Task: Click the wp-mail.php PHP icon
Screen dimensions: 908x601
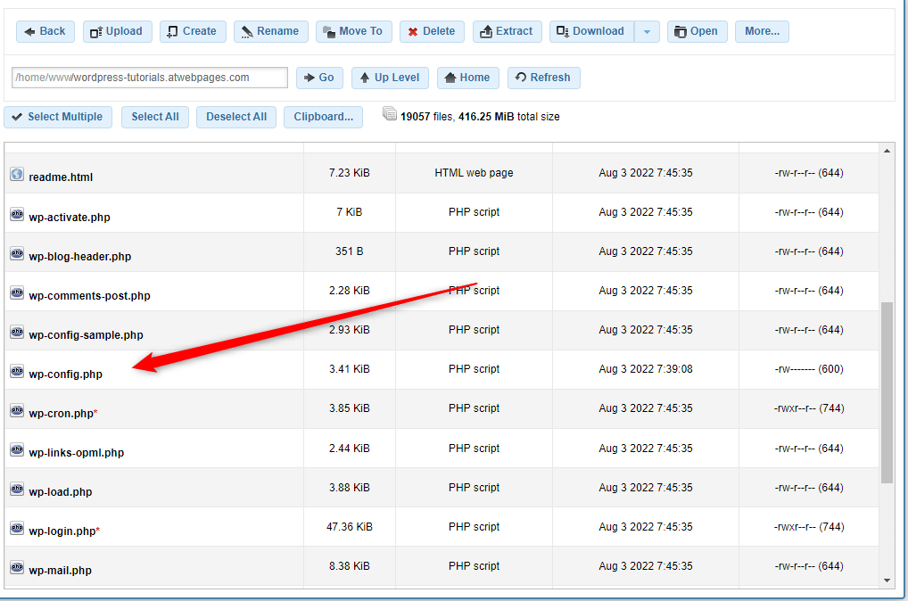Action: pos(17,567)
